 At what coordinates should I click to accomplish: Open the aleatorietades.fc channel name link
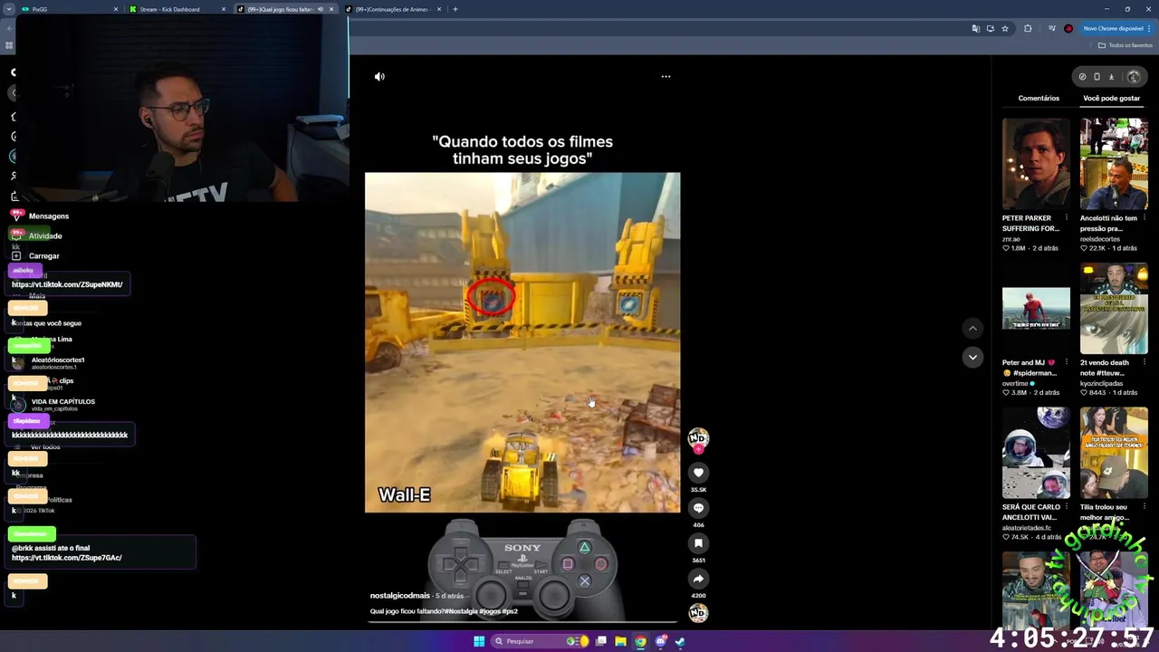point(1027,528)
